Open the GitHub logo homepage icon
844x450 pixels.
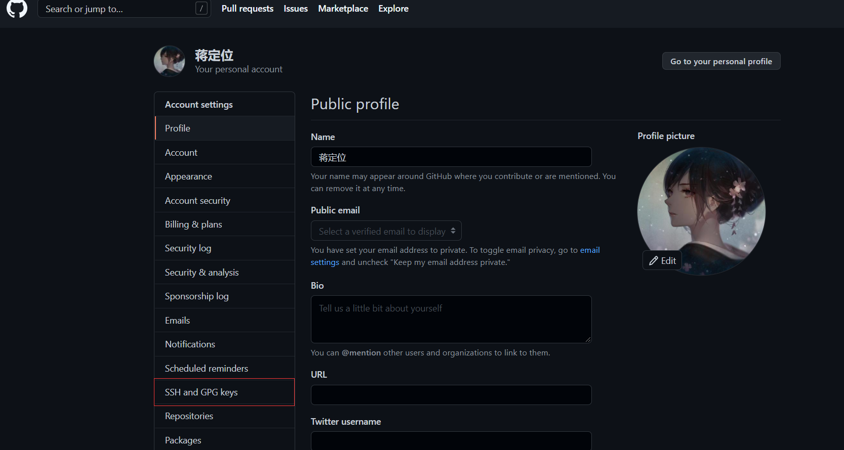[x=17, y=8]
